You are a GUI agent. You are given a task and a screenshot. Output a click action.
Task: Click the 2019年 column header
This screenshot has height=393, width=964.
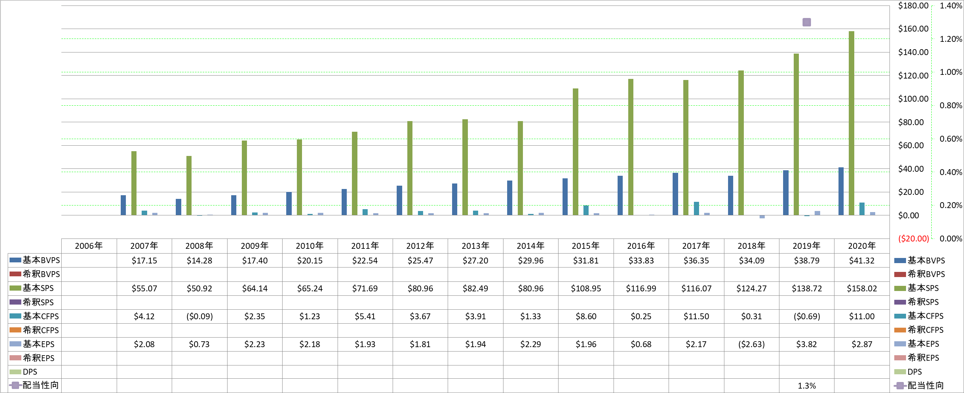pos(807,246)
